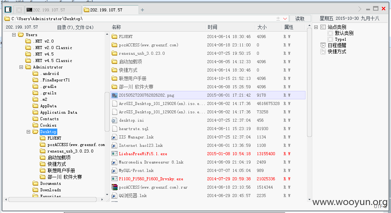This screenshot has height=213, width=391.
Task: Click the 邵一川 软件大赛 row in file list
Action: coord(208,87)
